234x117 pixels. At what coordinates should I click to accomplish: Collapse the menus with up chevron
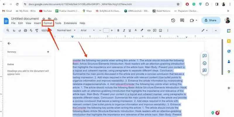(216, 30)
